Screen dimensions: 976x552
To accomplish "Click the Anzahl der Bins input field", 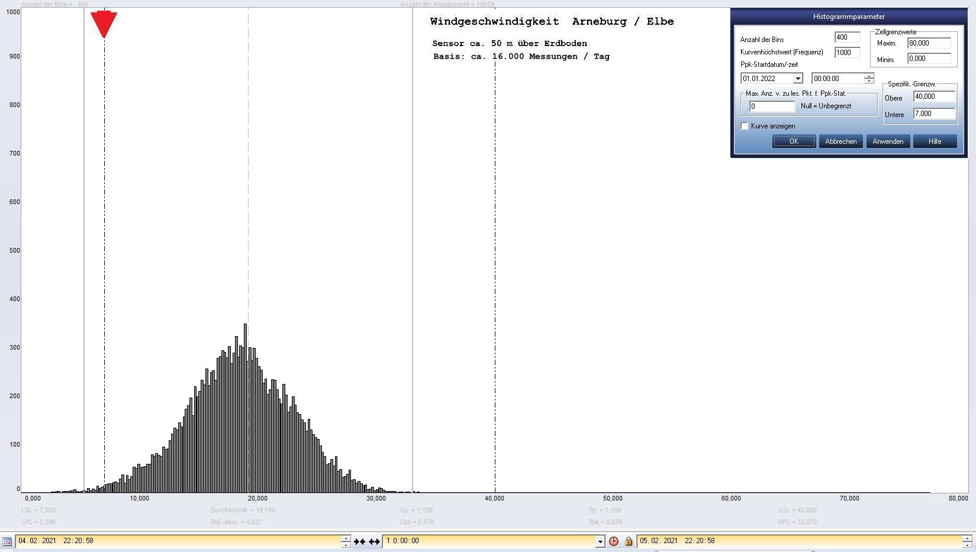I will click(846, 37).
